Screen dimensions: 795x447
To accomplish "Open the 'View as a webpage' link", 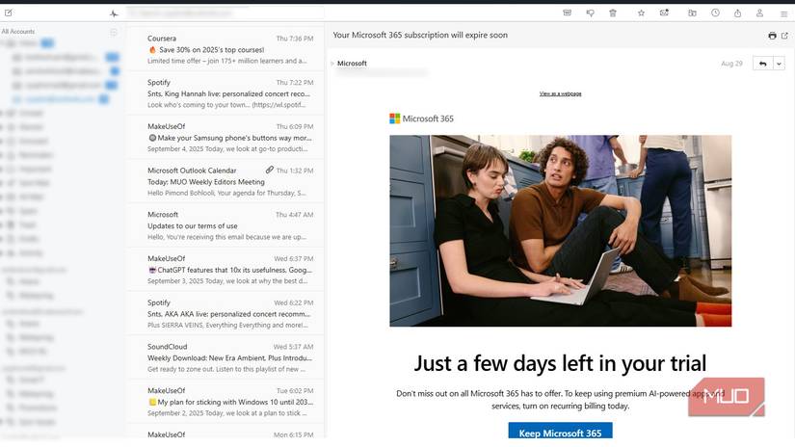I will click(x=560, y=93).
